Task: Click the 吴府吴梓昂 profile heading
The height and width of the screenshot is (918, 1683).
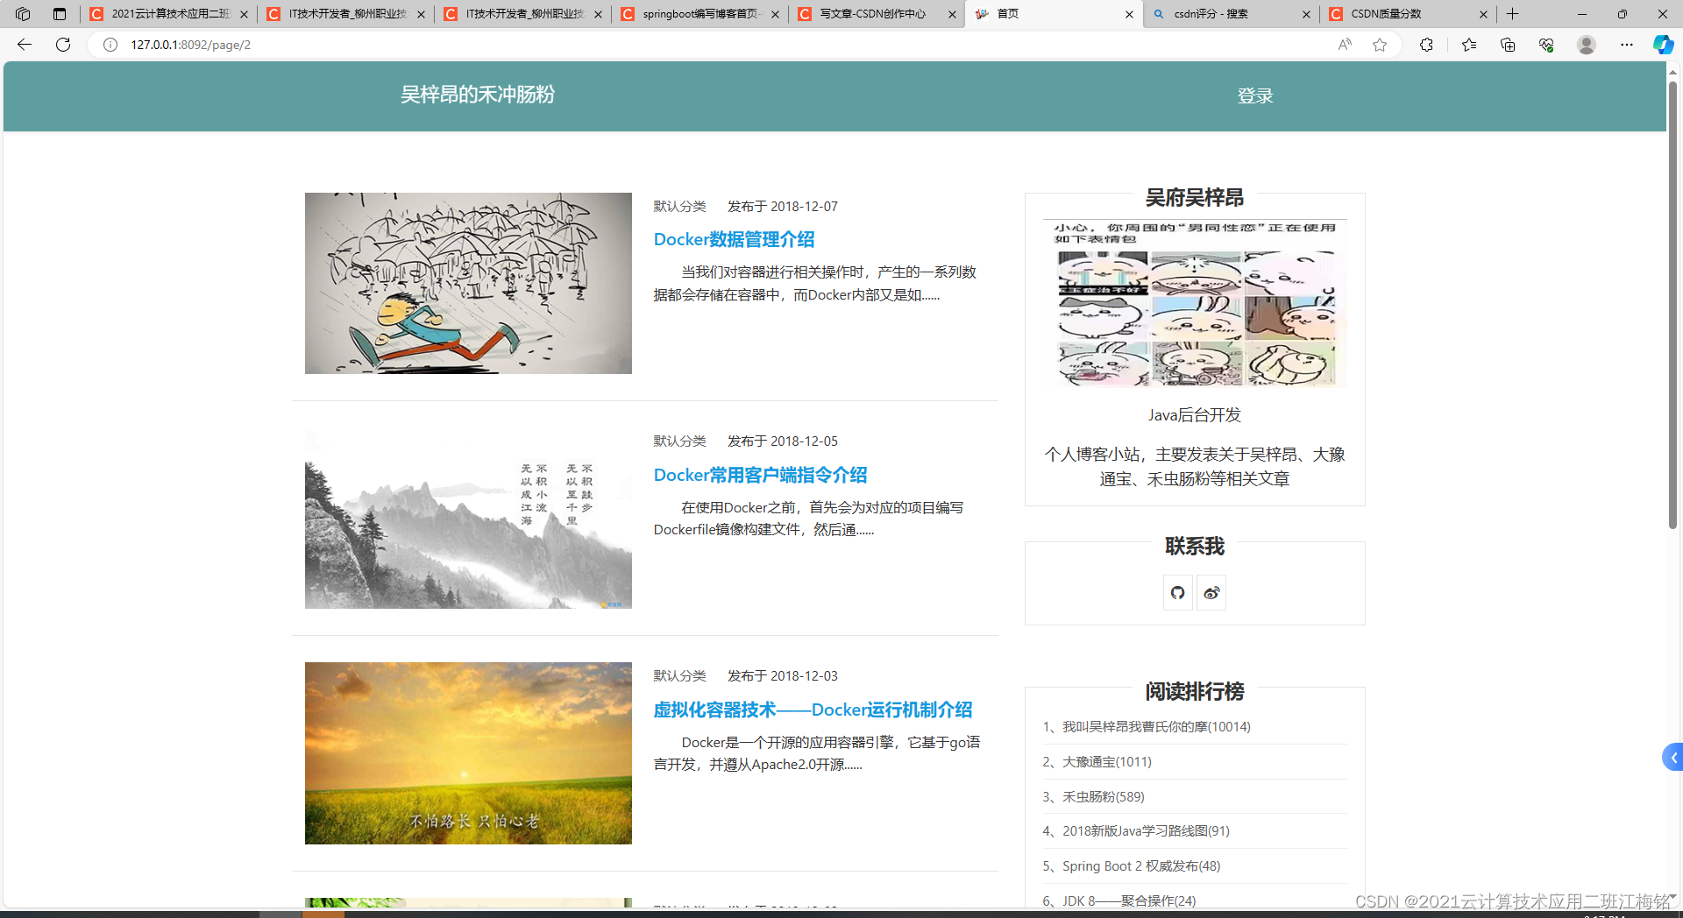Action: [1195, 198]
